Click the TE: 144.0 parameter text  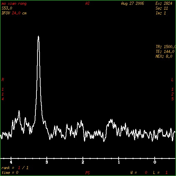[x=165, y=52]
